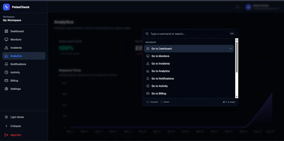Image resolution: width=284 pixels, height=141 pixels.
Task: Click the Notifications bell icon in the sidebar
Action: [x=6, y=64]
